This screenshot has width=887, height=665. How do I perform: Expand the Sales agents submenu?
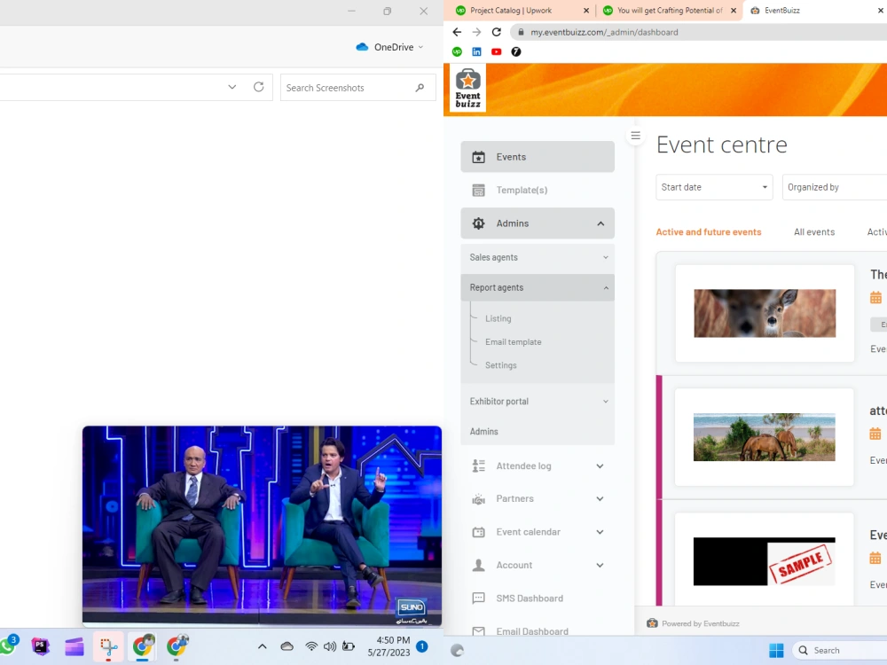tap(538, 257)
